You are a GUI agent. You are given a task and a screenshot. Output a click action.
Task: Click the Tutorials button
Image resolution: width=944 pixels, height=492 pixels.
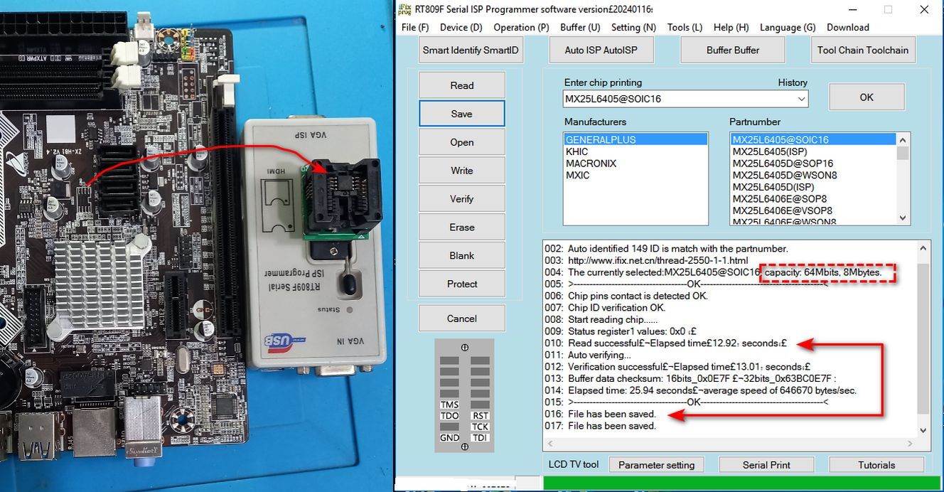[876, 465]
